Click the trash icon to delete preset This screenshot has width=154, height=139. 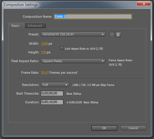tap(118, 35)
